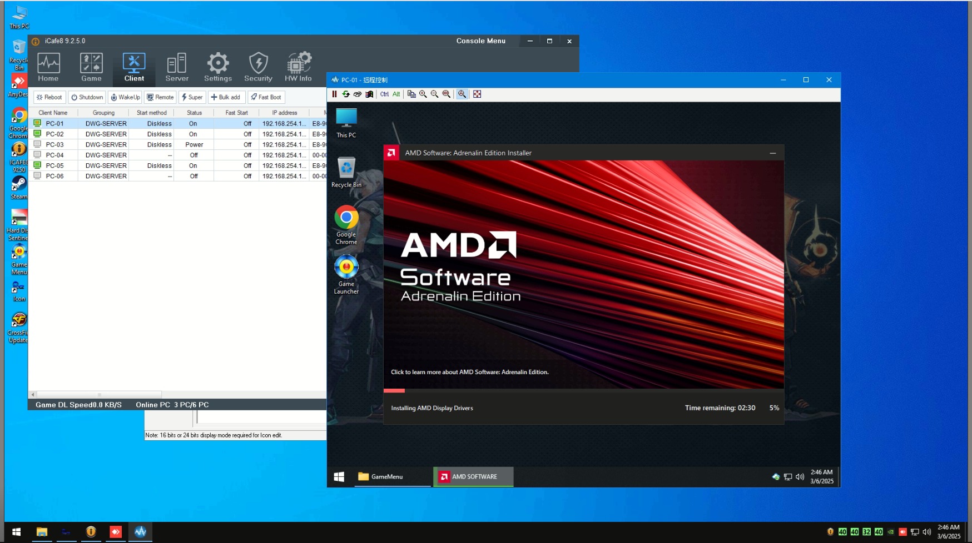Send Alt key to remote PC
Screen dimensions: 972x543
pyautogui.click(x=396, y=94)
